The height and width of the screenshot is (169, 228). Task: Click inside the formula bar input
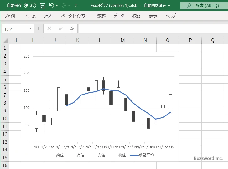pos(153,28)
